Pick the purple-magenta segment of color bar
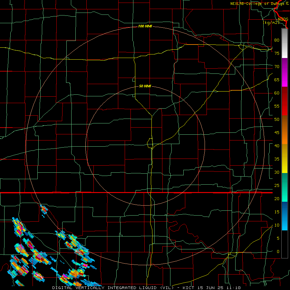This screenshot has height=290, width=290. coord(285,72)
